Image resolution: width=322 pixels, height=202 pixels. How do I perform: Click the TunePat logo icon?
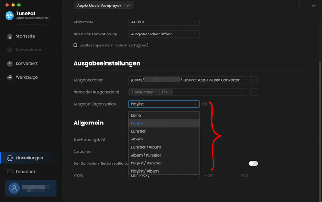pos(10,16)
